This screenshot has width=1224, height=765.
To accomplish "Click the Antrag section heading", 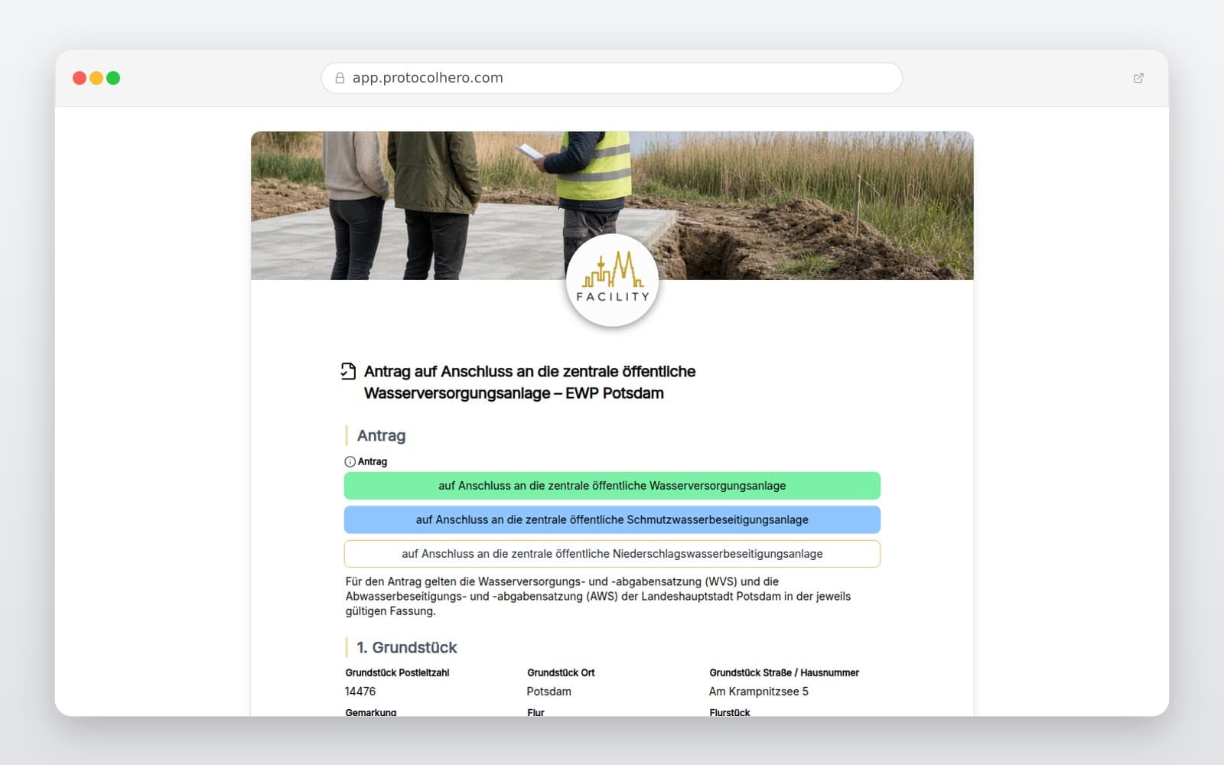I will pyautogui.click(x=381, y=436).
